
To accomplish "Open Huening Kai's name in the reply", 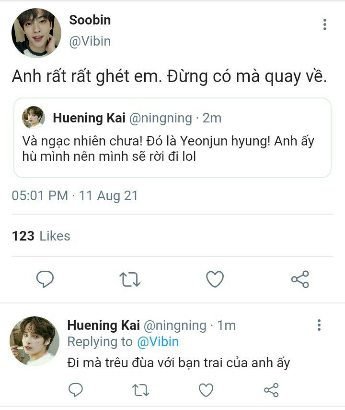I will 103,325.
